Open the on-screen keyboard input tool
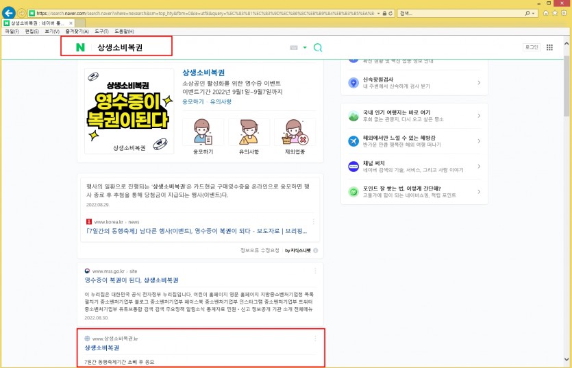The image size is (572, 368). point(294,47)
